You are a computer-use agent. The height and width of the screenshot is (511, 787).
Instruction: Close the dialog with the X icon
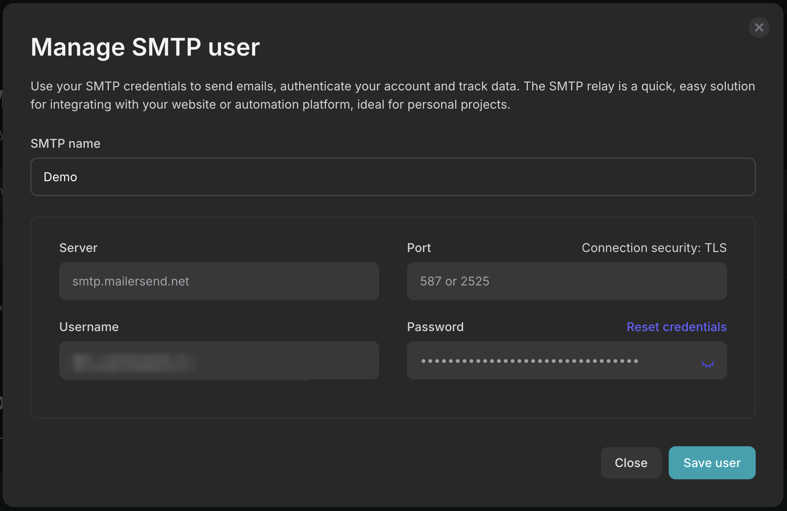pyautogui.click(x=759, y=27)
